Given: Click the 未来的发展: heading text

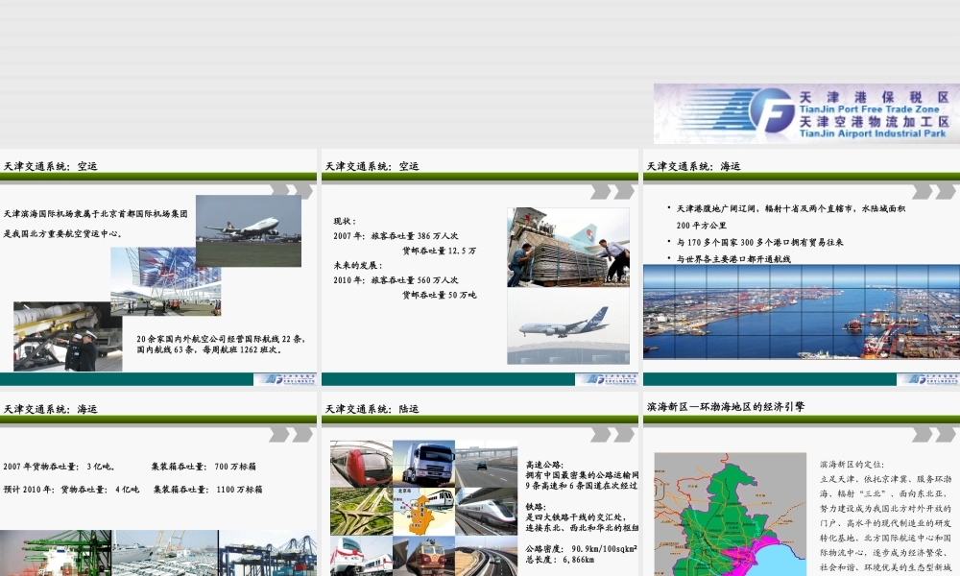Looking at the screenshot, I should coord(357,265).
